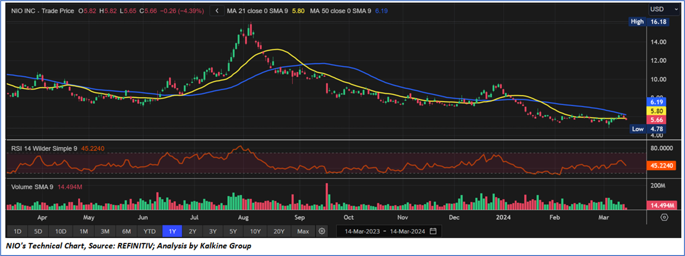The width and height of the screenshot is (685, 256).
Task: Click the 14-Mar-2023 start date field
Action: click(362, 231)
